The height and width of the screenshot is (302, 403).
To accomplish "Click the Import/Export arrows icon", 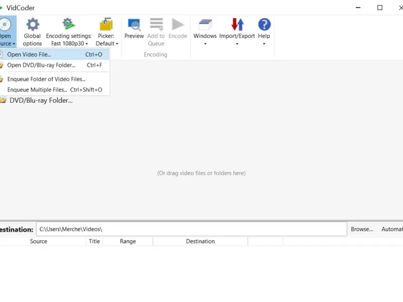I will coord(237,24).
